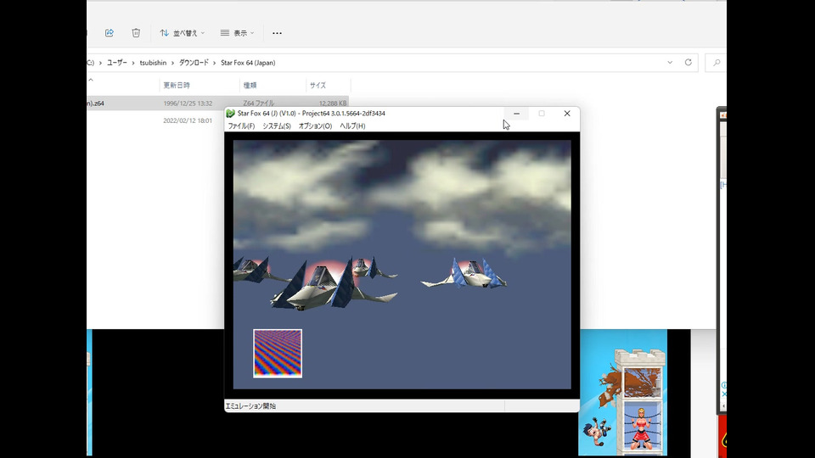Select the .z64 file row
This screenshot has width=815, height=458.
coord(218,103)
